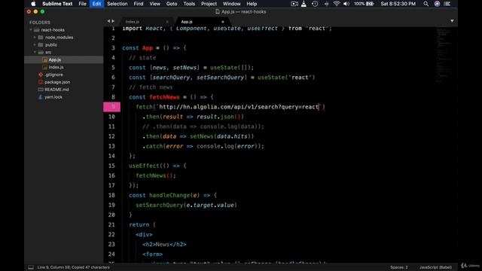The image size is (482, 271).
Task: Close the index.js tab
Action: (167, 22)
